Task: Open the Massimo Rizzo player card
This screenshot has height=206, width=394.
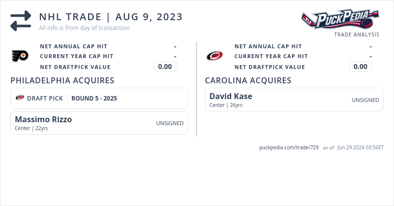Action: pos(43,119)
